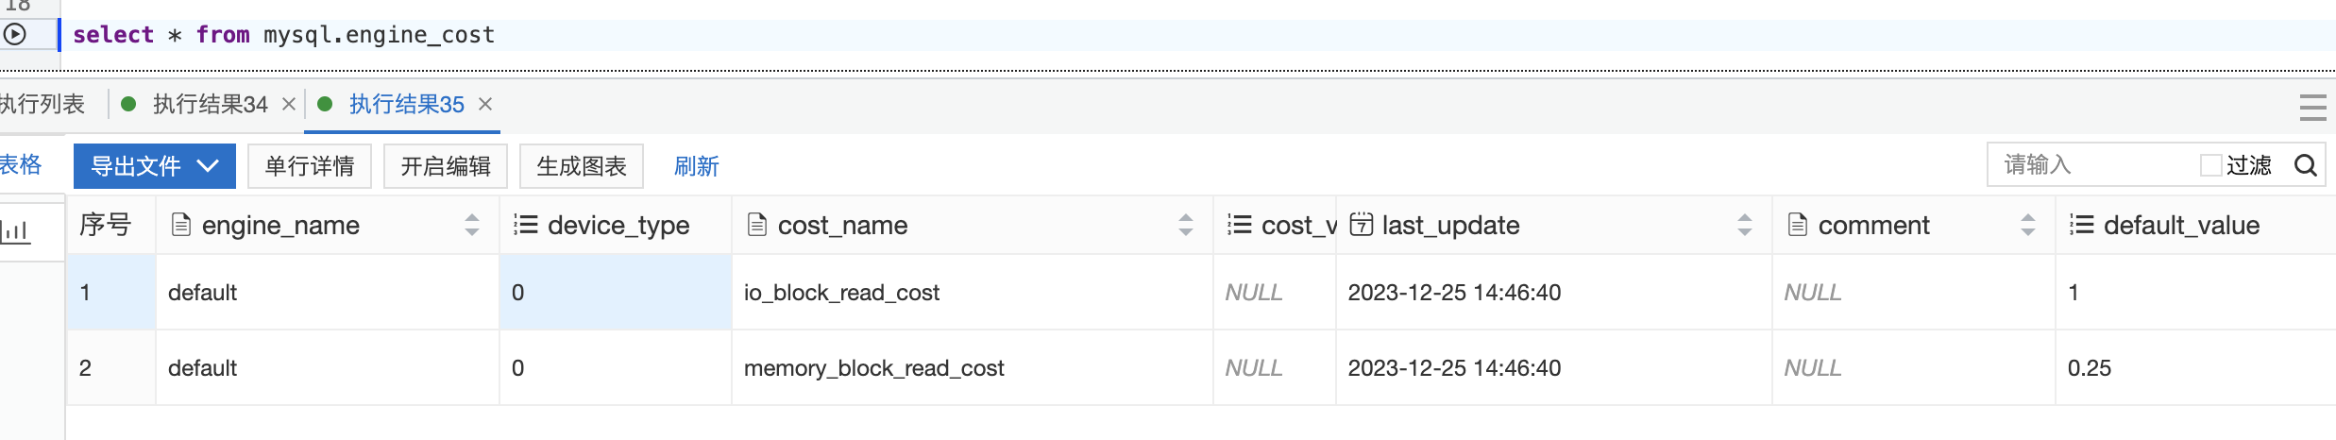
Task: Sort by last_update column arrows
Action: [1745, 225]
